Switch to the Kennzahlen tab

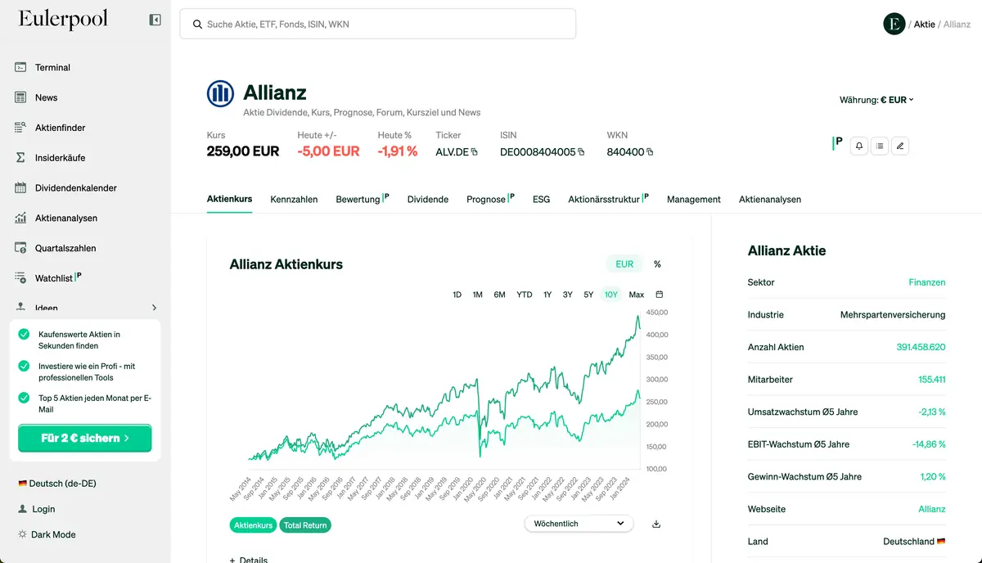pyautogui.click(x=294, y=199)
